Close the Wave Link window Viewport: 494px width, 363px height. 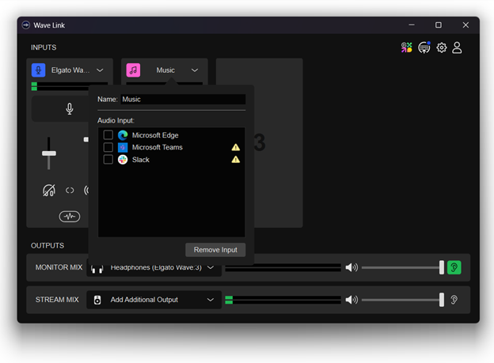465,25
